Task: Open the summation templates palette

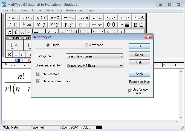Action: (55, 25)
